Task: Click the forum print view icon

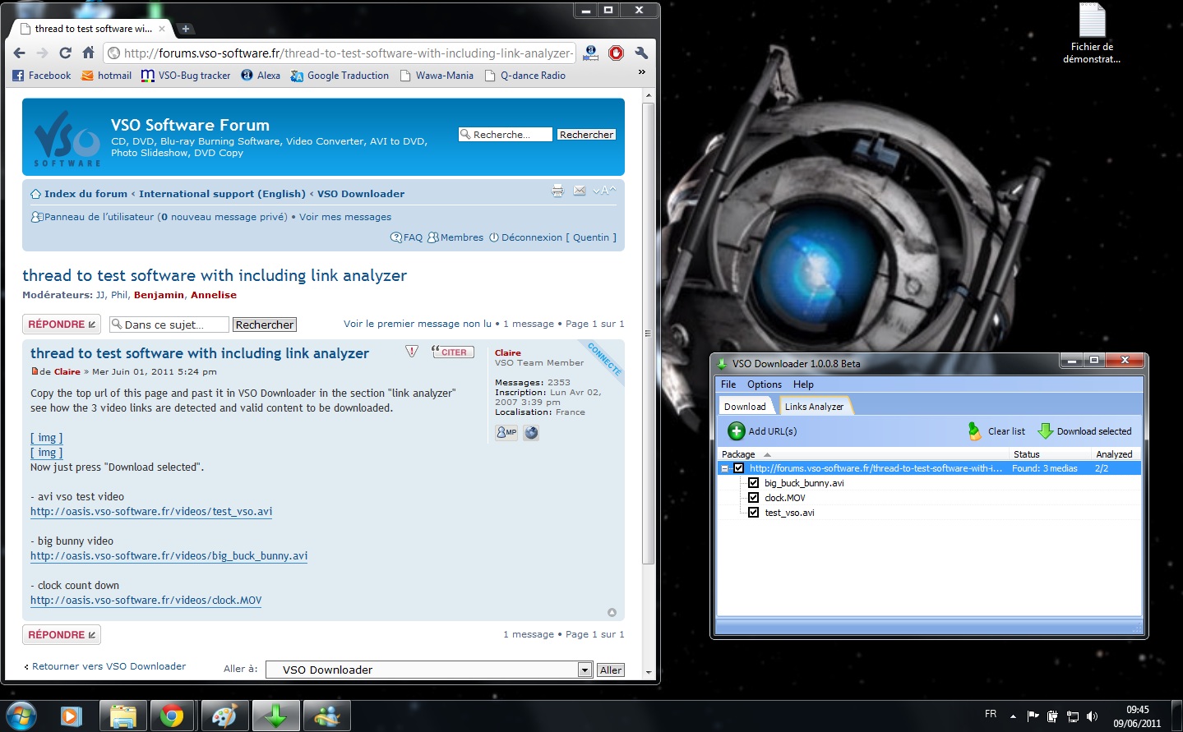Action: coord(557,191)
